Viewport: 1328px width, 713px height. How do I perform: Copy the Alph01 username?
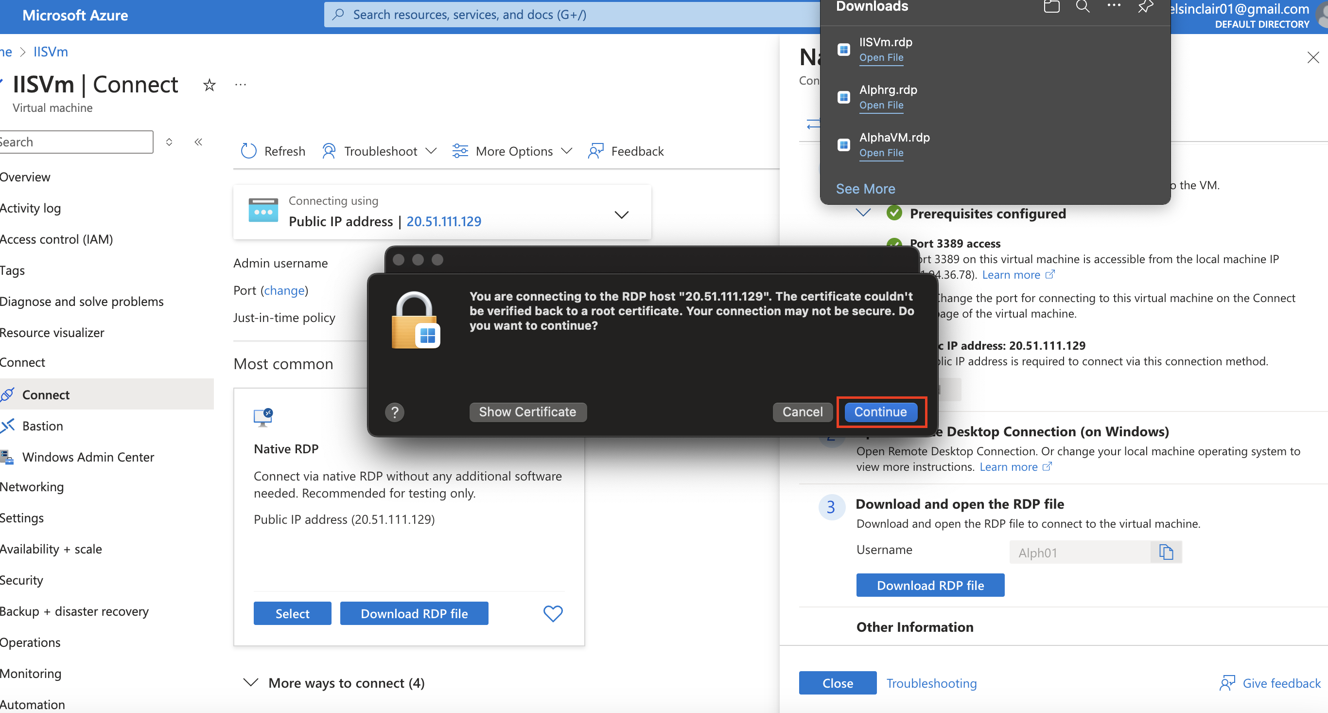pyautogui.click(x=1166, y=552)
